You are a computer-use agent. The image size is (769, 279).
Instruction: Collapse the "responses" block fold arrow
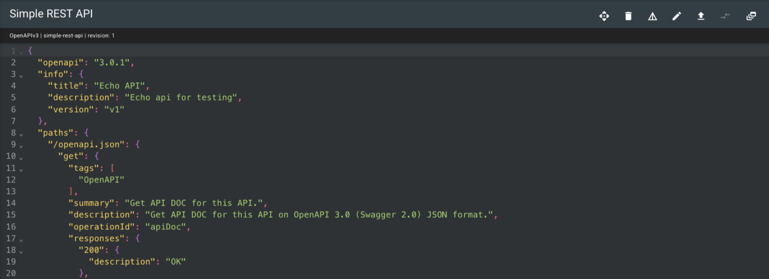click(x=21, y=240)
